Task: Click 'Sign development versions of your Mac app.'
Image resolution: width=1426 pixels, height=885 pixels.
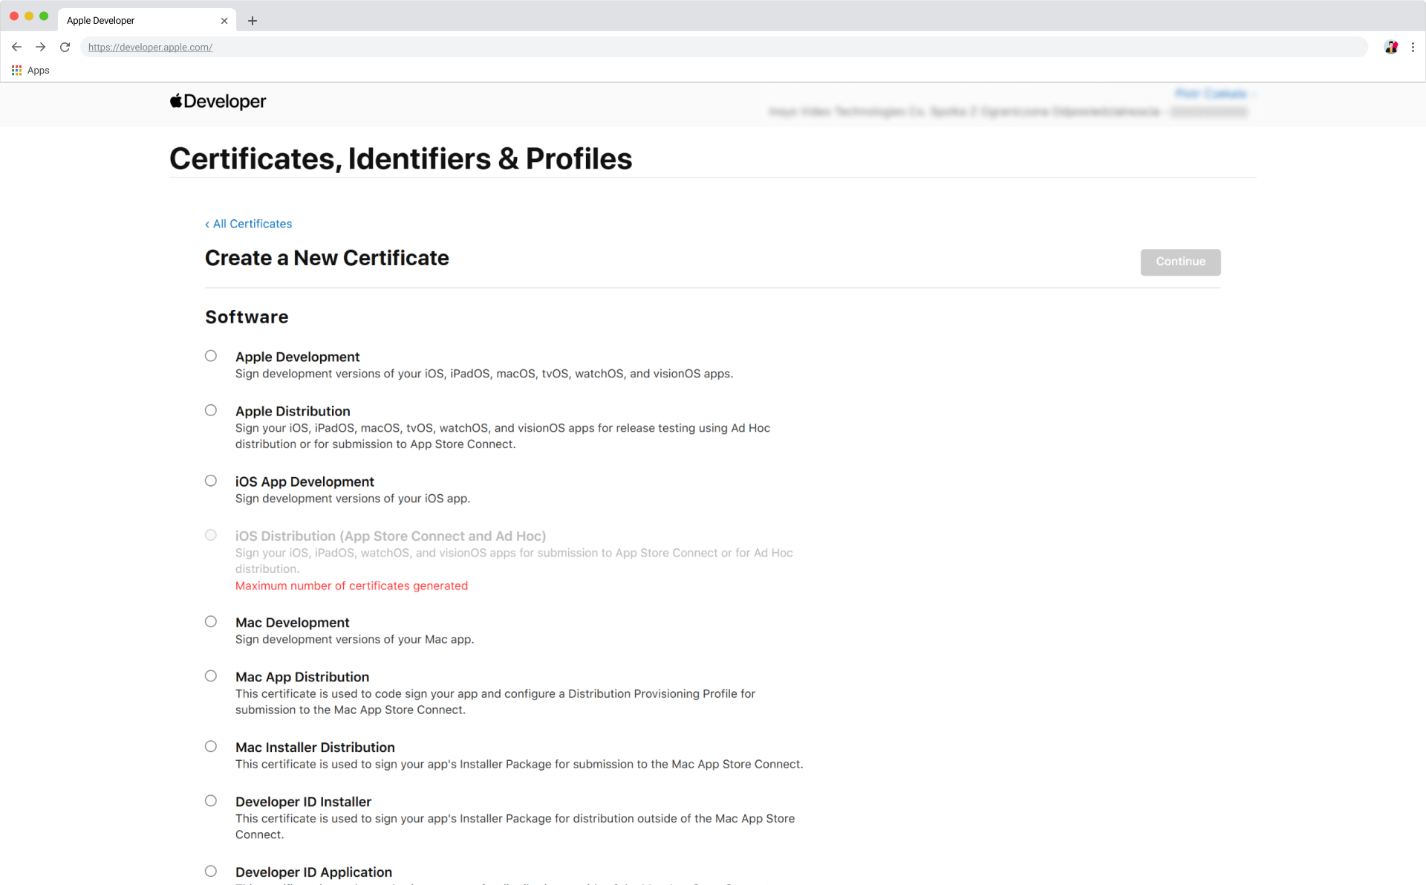Action: click(x=354, y=639)
